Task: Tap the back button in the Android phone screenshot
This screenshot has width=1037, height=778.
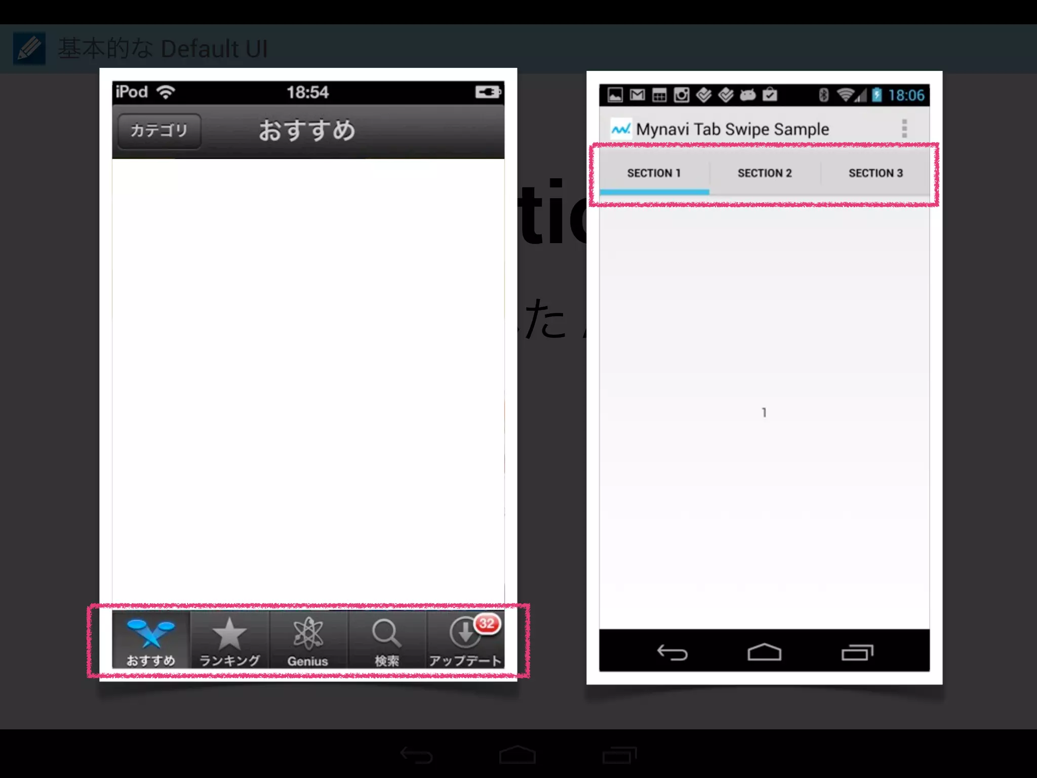Action: pyautogui.click(x=672, y=652)
